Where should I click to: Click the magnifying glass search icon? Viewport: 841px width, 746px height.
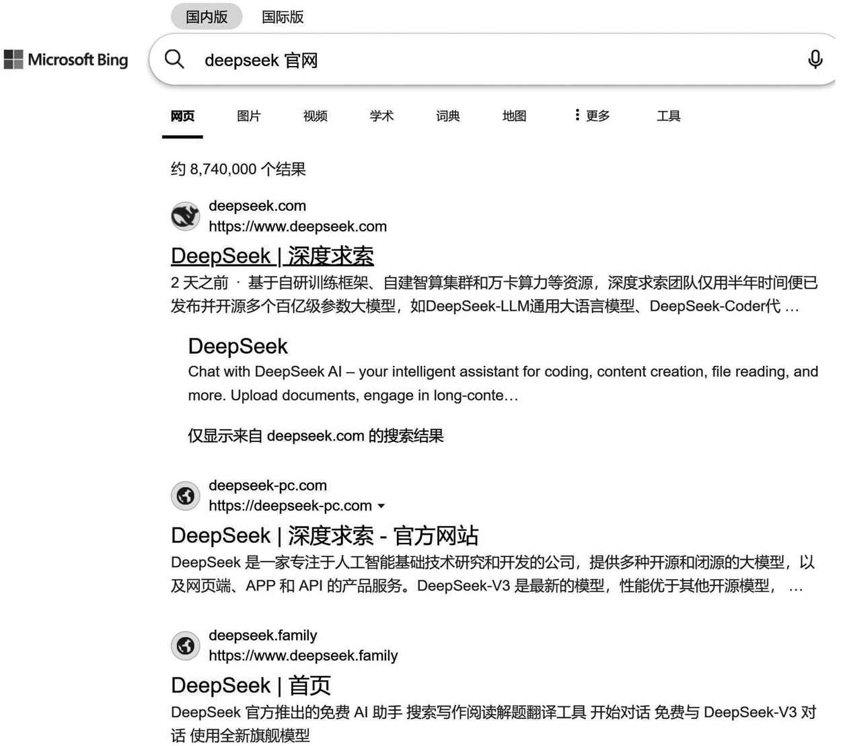[x=174, y=59]
